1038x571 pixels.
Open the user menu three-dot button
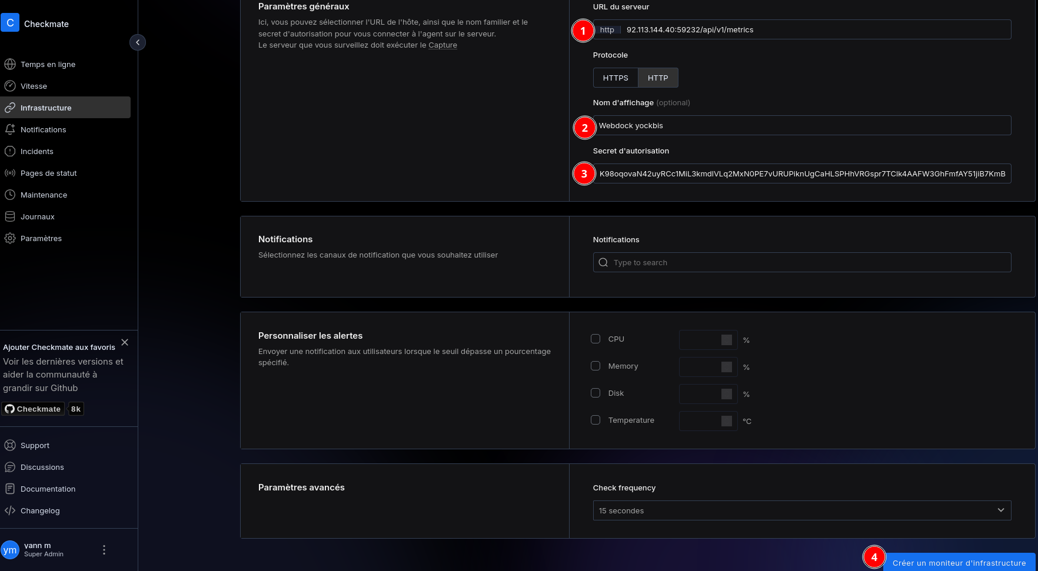104,550
